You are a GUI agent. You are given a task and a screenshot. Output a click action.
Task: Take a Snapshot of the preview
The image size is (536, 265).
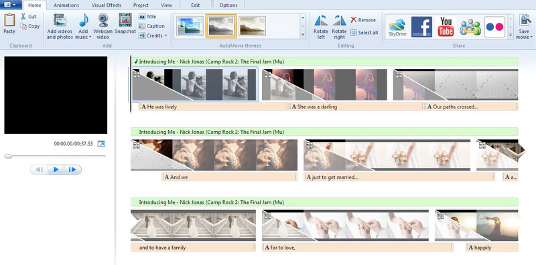pos(125,23)
